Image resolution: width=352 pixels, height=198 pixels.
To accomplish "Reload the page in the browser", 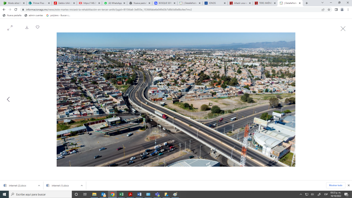I will 16,10.
